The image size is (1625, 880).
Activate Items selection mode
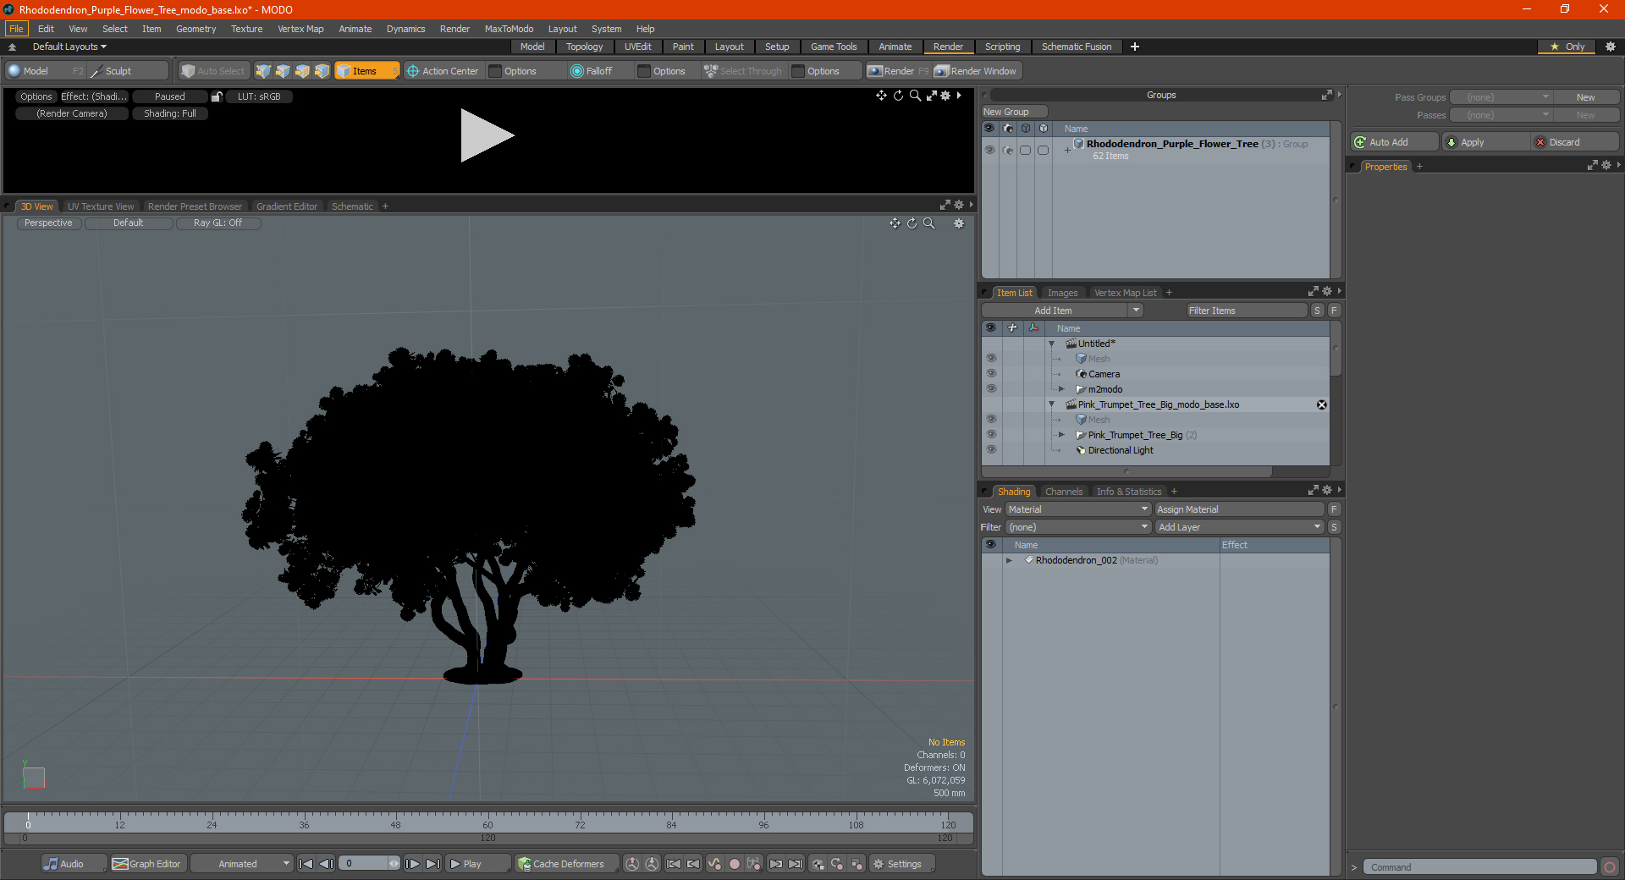tap(366, 71)
